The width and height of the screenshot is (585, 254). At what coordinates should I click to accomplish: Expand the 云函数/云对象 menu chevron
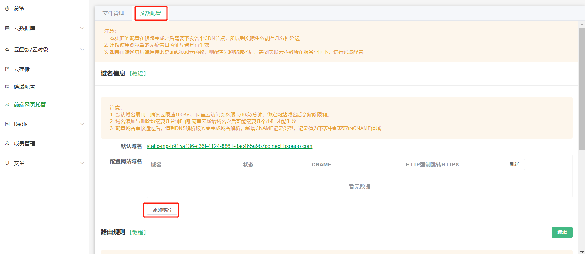pyautogui.click(x=82, y=50)
